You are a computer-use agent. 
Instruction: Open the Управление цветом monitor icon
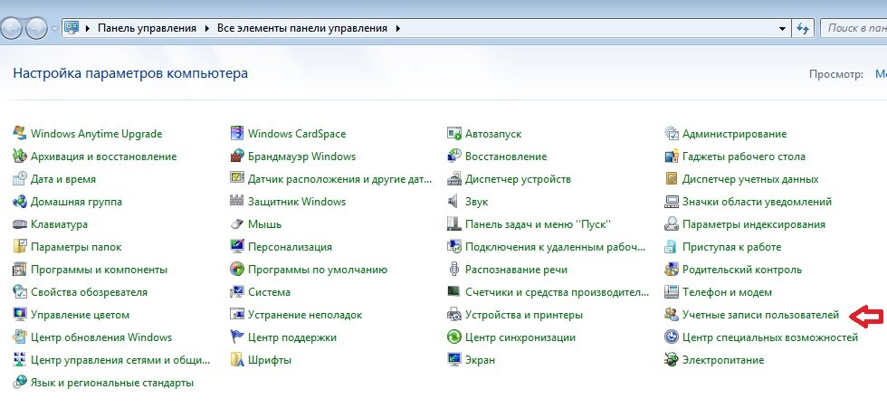(20, 314)
